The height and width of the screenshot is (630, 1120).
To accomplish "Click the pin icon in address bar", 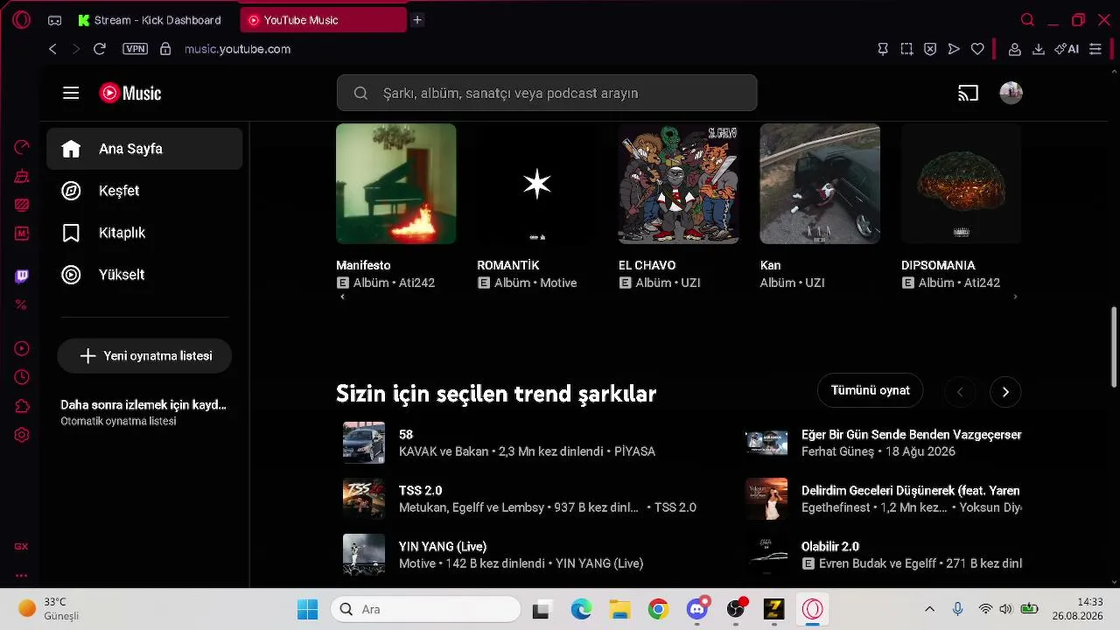I will (x=883, y=49).
